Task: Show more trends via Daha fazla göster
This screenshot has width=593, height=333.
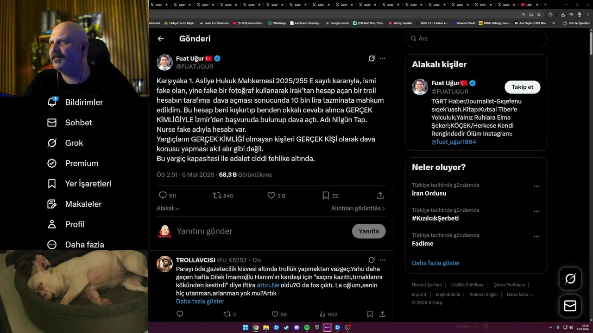Action: (x=436, y=263)
